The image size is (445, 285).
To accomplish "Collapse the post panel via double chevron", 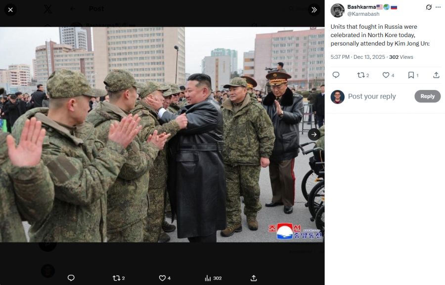I will (x=313, y=9).
